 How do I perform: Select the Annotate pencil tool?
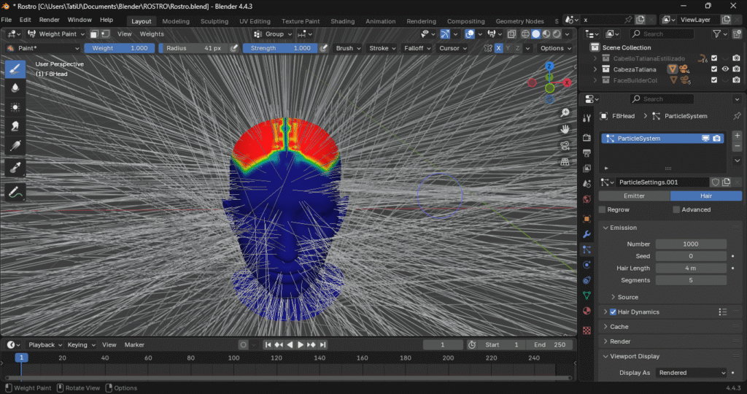click(x=15, y=193)
